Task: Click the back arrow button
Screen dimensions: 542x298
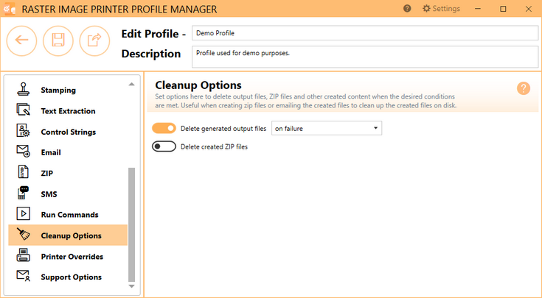Action: [21, 40]
